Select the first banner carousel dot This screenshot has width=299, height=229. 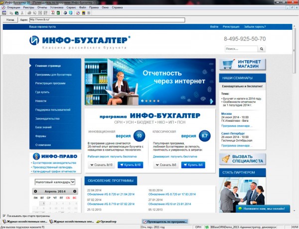[142, 101]
